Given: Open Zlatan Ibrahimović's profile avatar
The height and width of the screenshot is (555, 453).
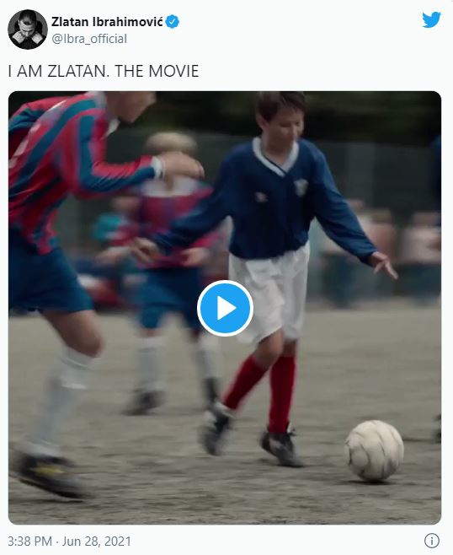Looking at the screenshot, I should tap(28, 30).
